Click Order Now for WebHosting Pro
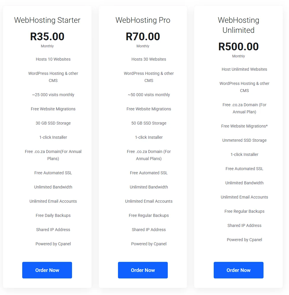 point(143,270)
